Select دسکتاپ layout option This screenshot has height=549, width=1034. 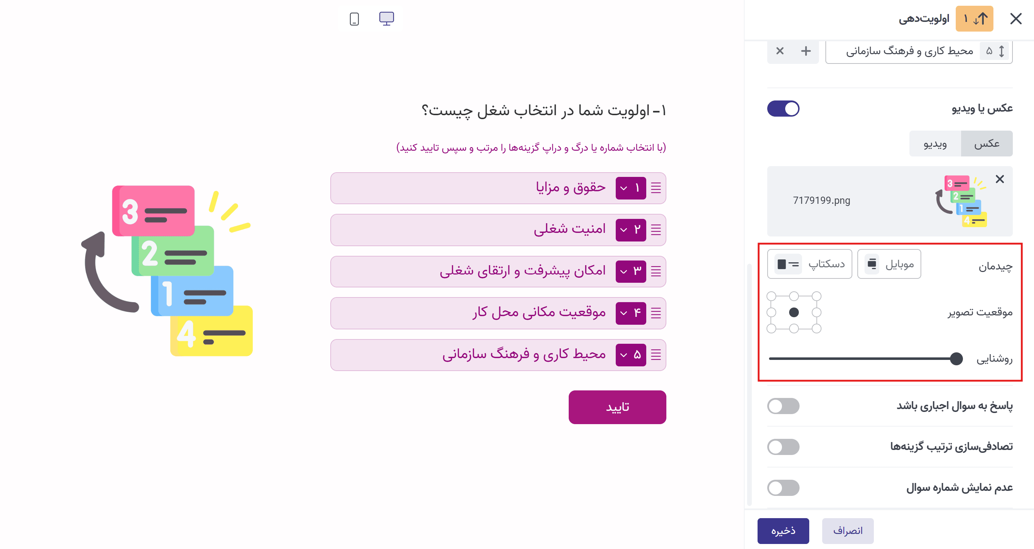810,264
